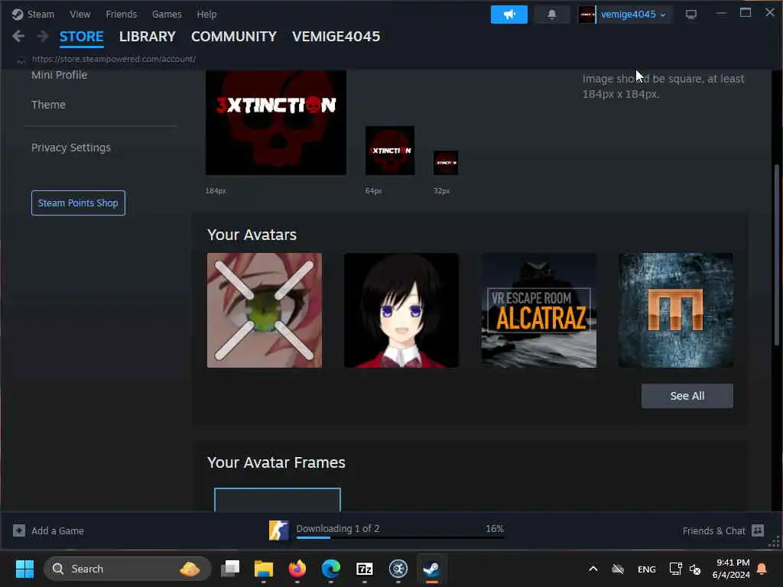
Task: Open the Games menu
Action: [x=167, y=14]
